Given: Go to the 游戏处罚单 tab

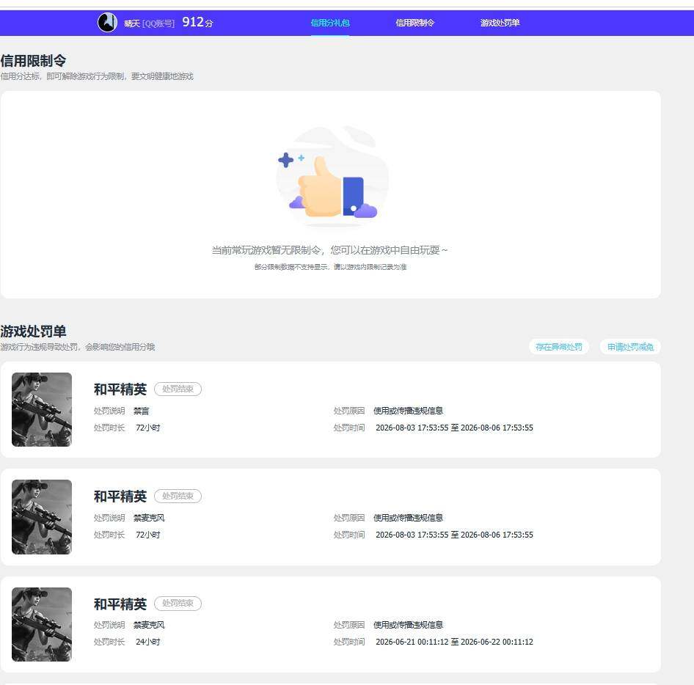Looking at the screenshot, I should [x=500, y=23].
